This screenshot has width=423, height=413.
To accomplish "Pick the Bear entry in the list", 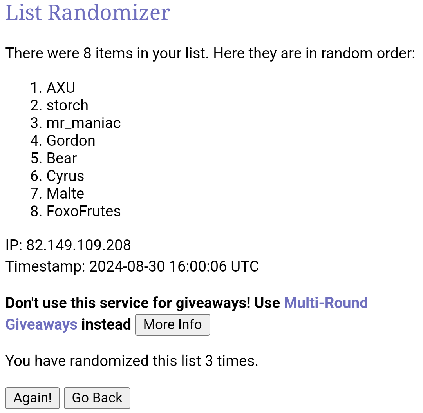I will (x=61, y=158).
